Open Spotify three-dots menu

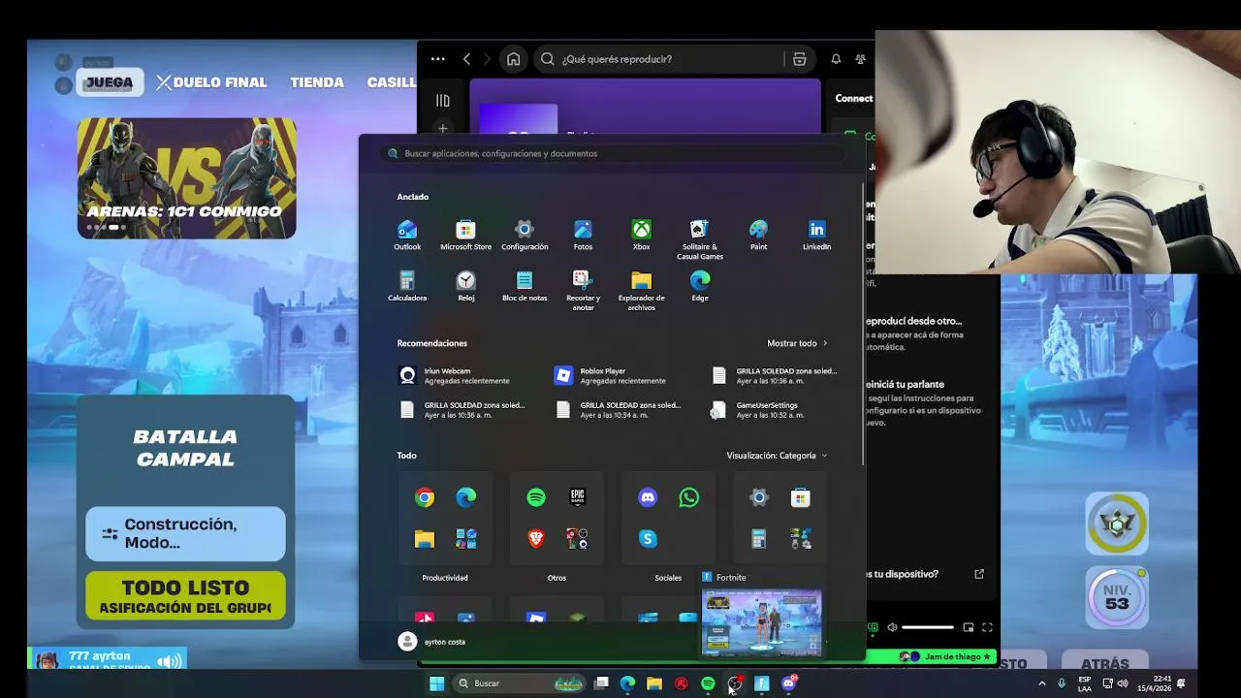tap(438, 59)
